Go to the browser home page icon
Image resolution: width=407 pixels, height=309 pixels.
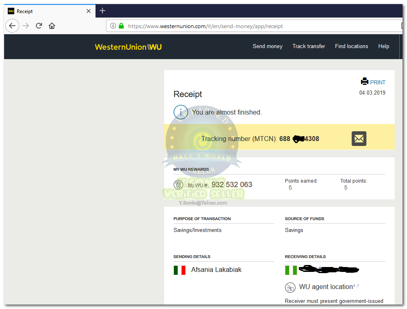click(x=52, y=26)
